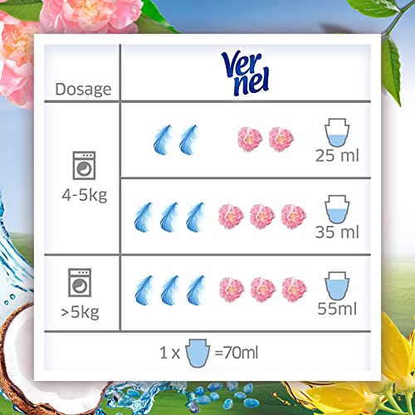
Task: Click the first blue feather in the 55ml row
Action: coord(144,290)
